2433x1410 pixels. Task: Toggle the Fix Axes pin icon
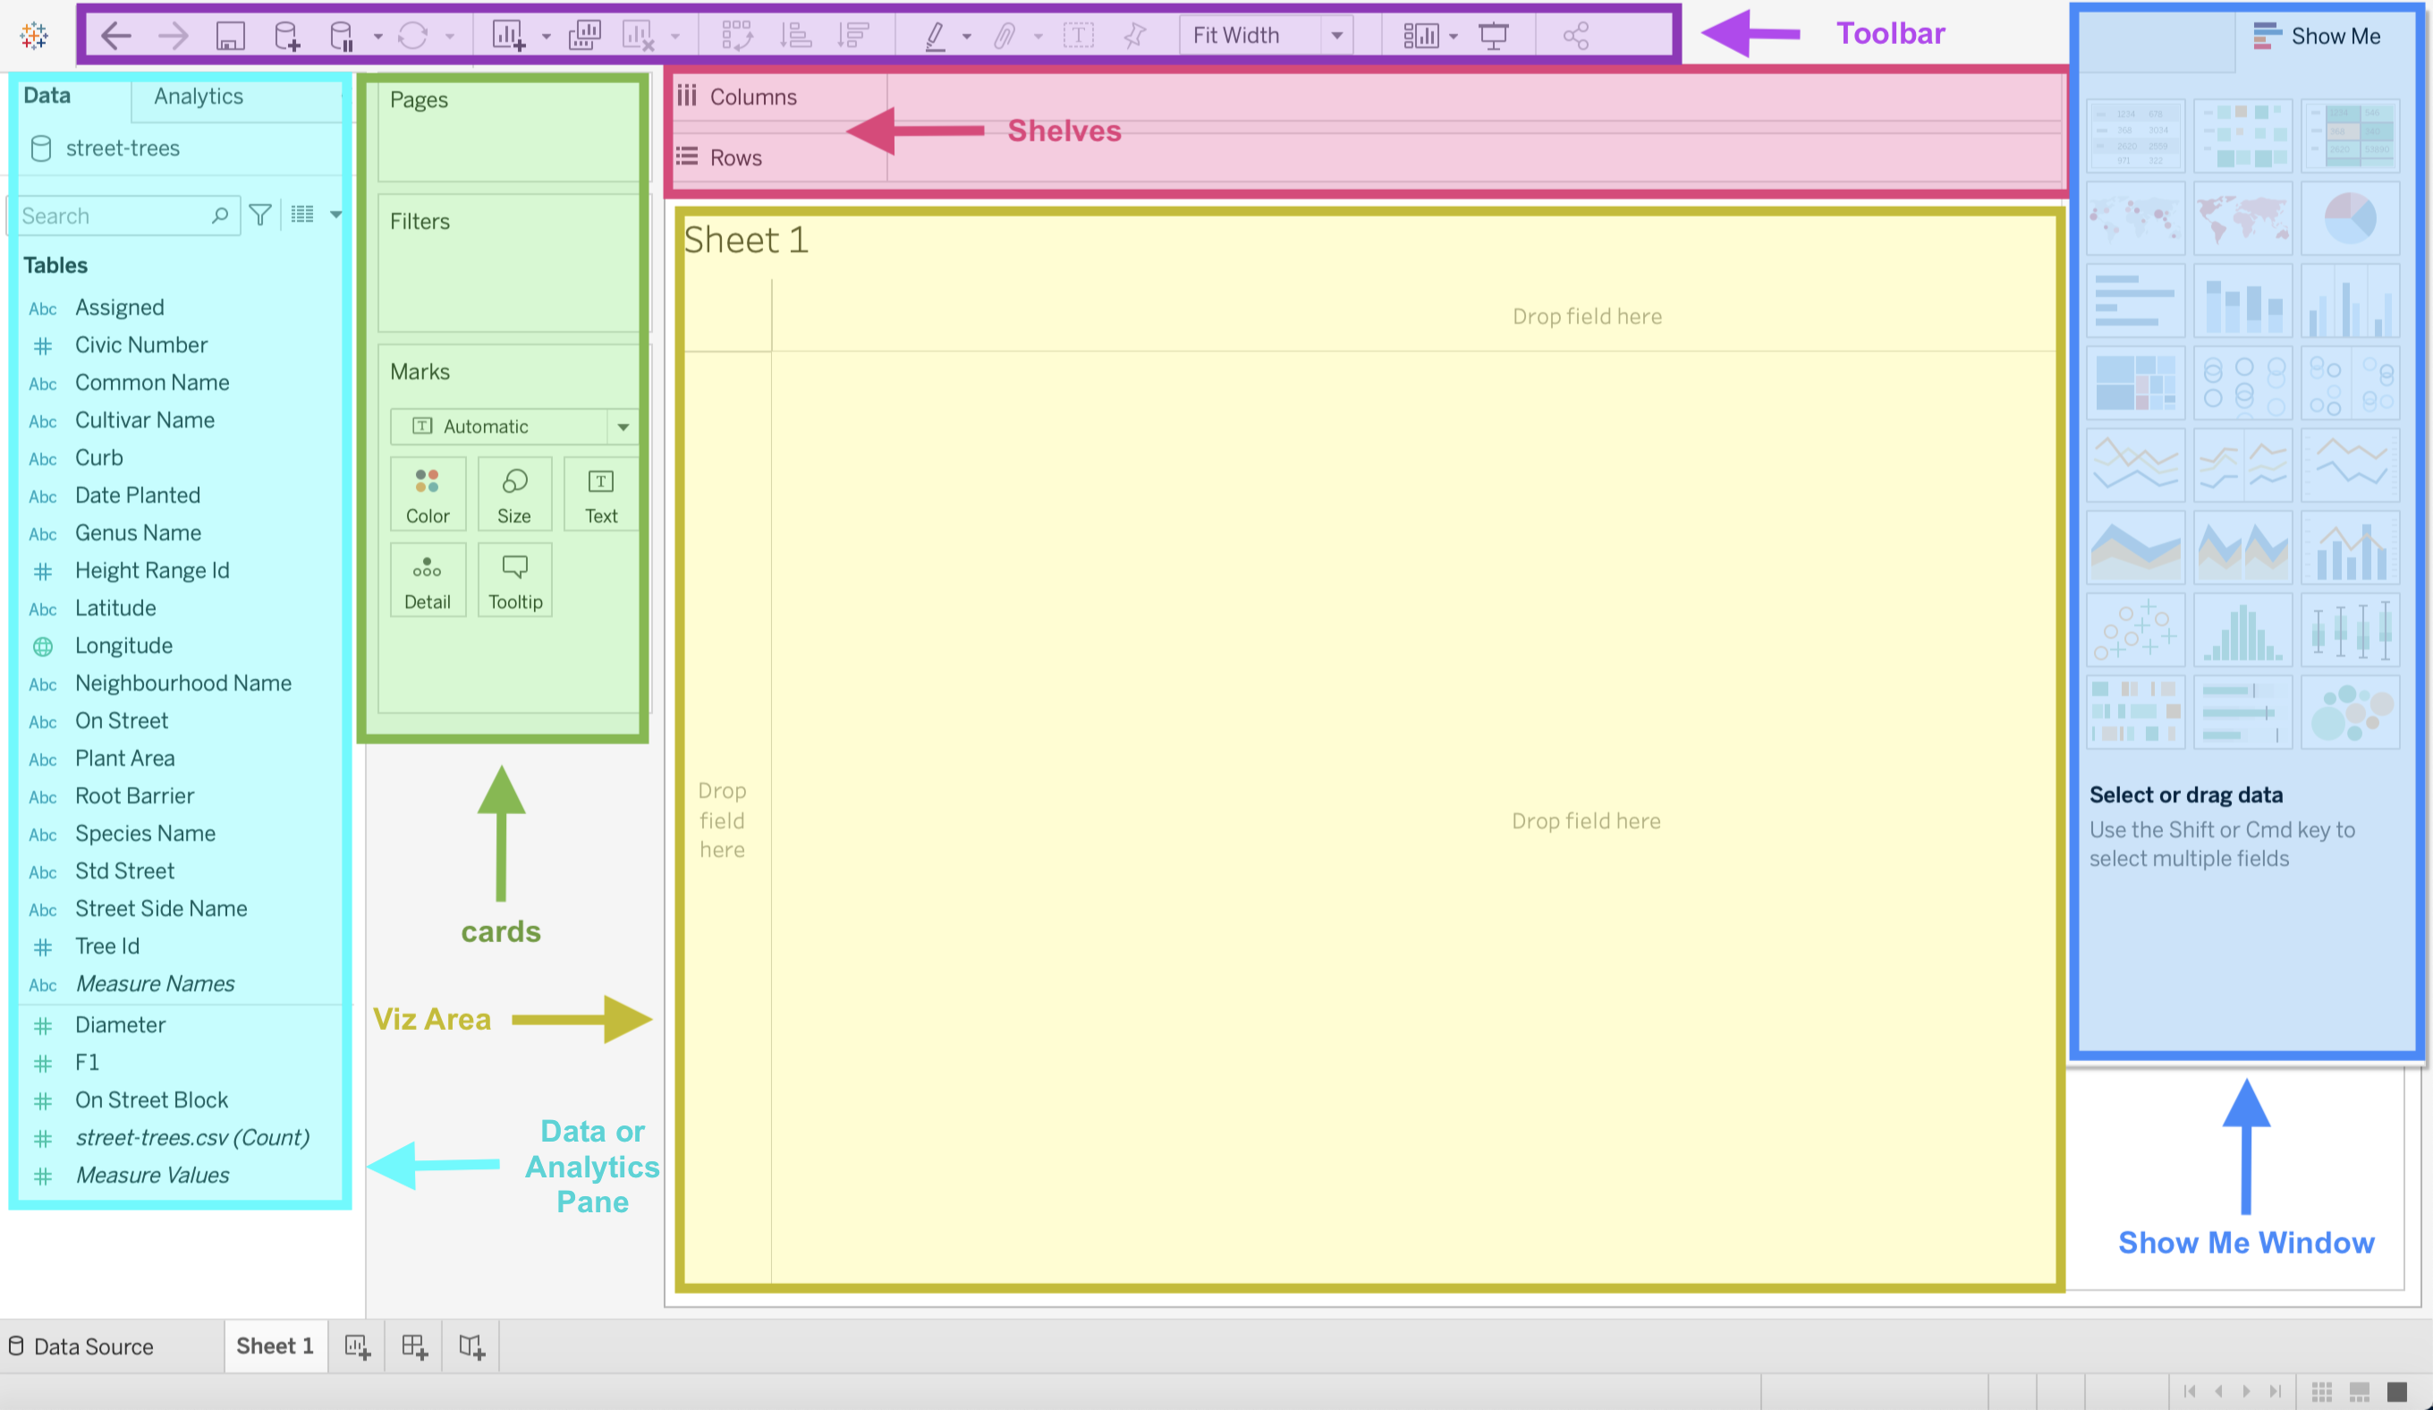[x=1134, y=36]
